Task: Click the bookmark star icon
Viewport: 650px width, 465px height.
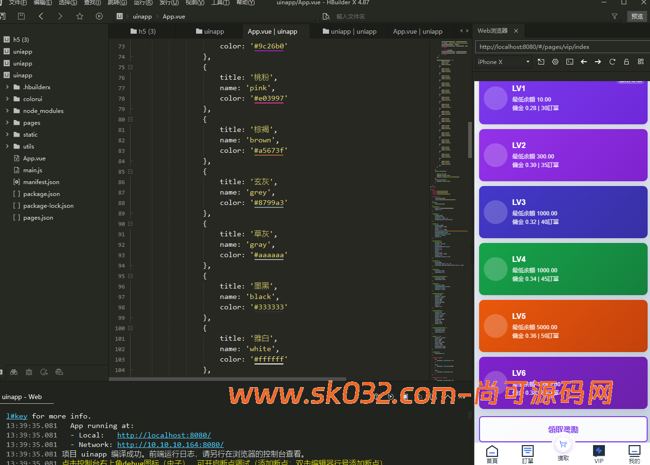Action: 80,16
